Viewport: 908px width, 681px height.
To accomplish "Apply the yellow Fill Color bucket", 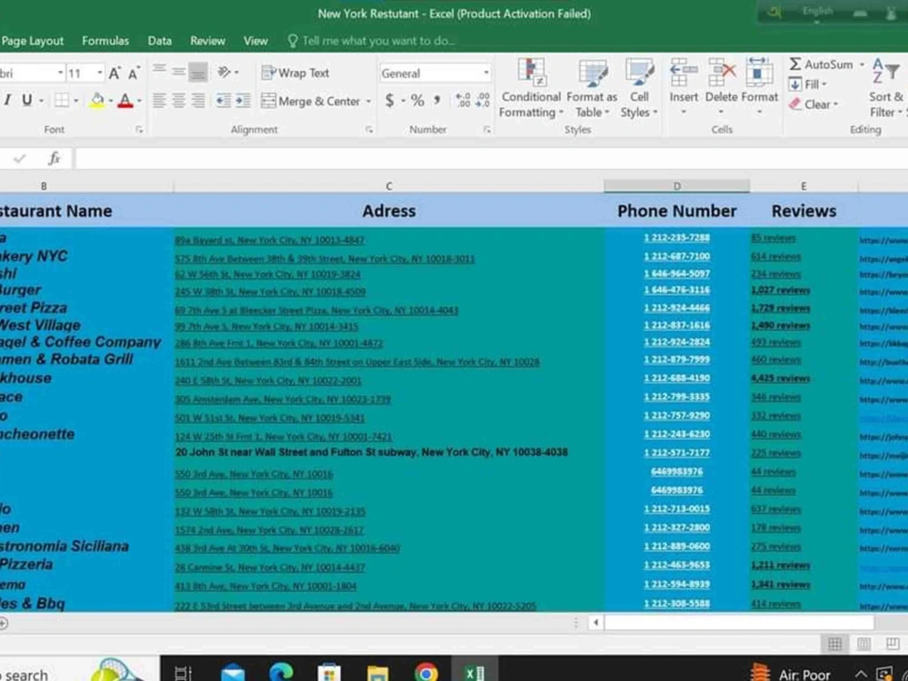I will pyautogui.click(x=97, y=100).
